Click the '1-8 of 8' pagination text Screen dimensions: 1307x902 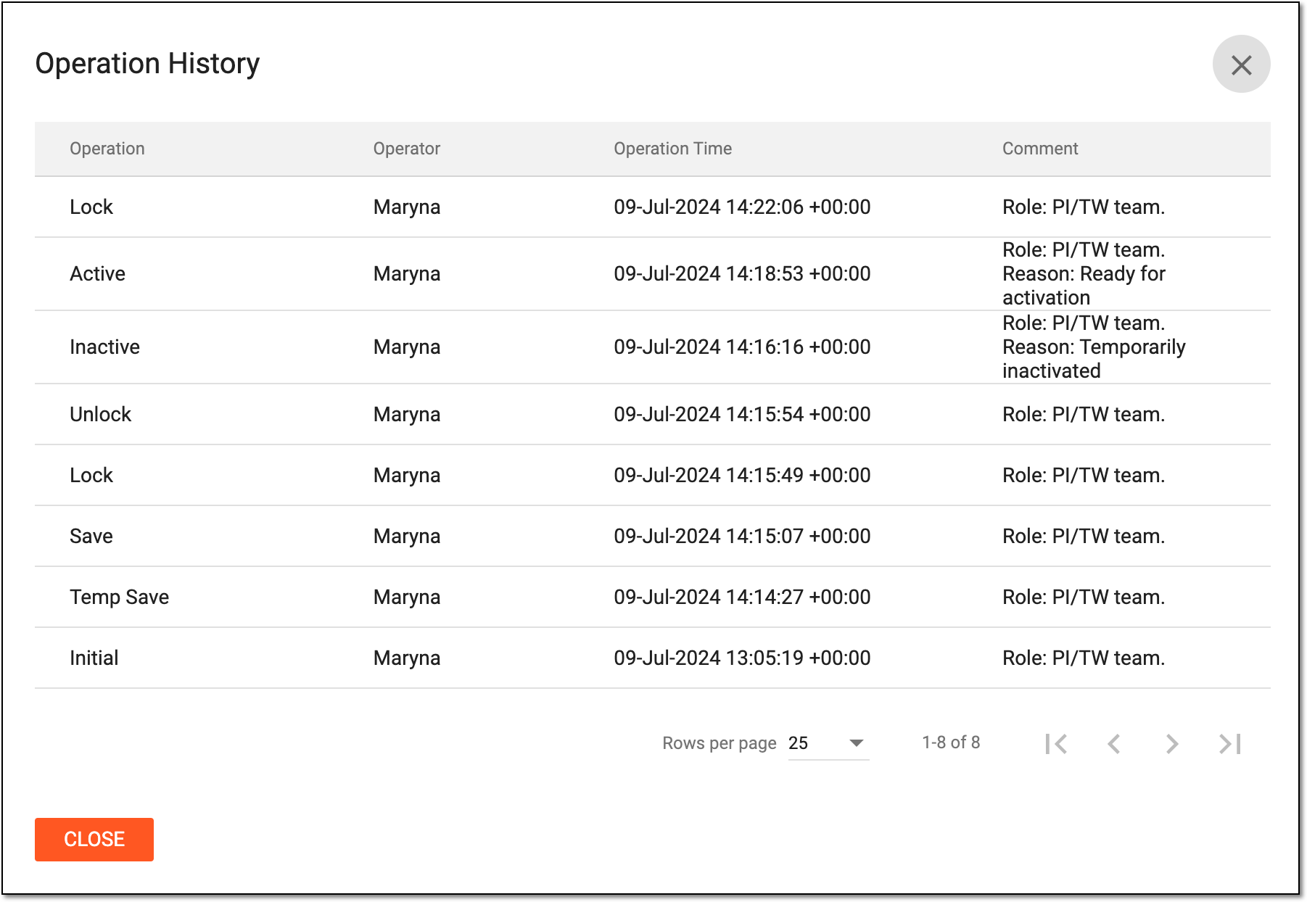pyautogui.click(x=951, y=742)
